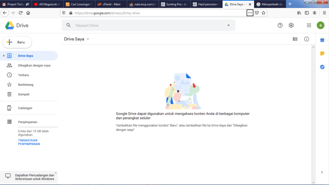Click the empty Drive illustration
This screenshot has height=185, width=329.
182,91
